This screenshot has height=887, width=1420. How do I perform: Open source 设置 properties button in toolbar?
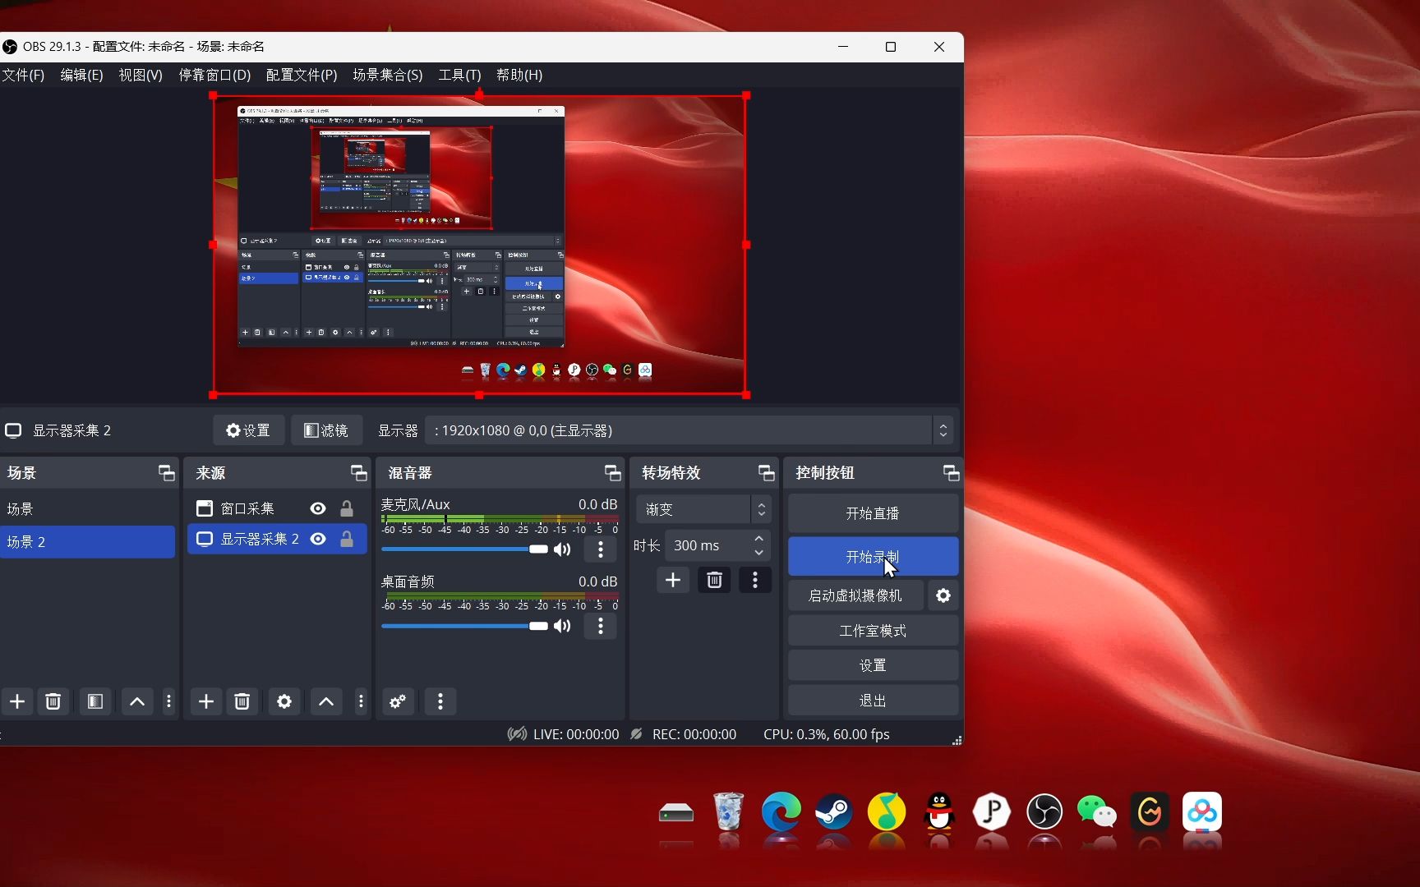(248, 430)
